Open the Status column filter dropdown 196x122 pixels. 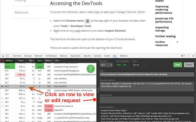pos(49,60)
